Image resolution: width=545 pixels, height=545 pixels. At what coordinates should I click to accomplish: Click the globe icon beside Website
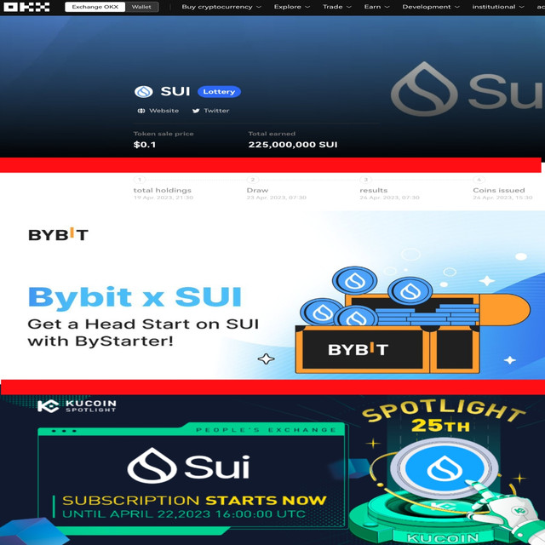point(141,111)
